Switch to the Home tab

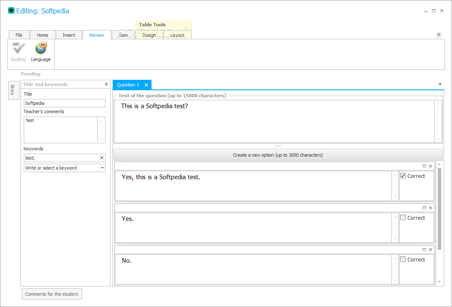pos(43,35)
